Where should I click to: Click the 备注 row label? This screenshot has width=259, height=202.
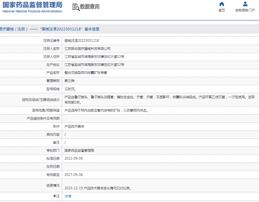click(x=56, y=143)
